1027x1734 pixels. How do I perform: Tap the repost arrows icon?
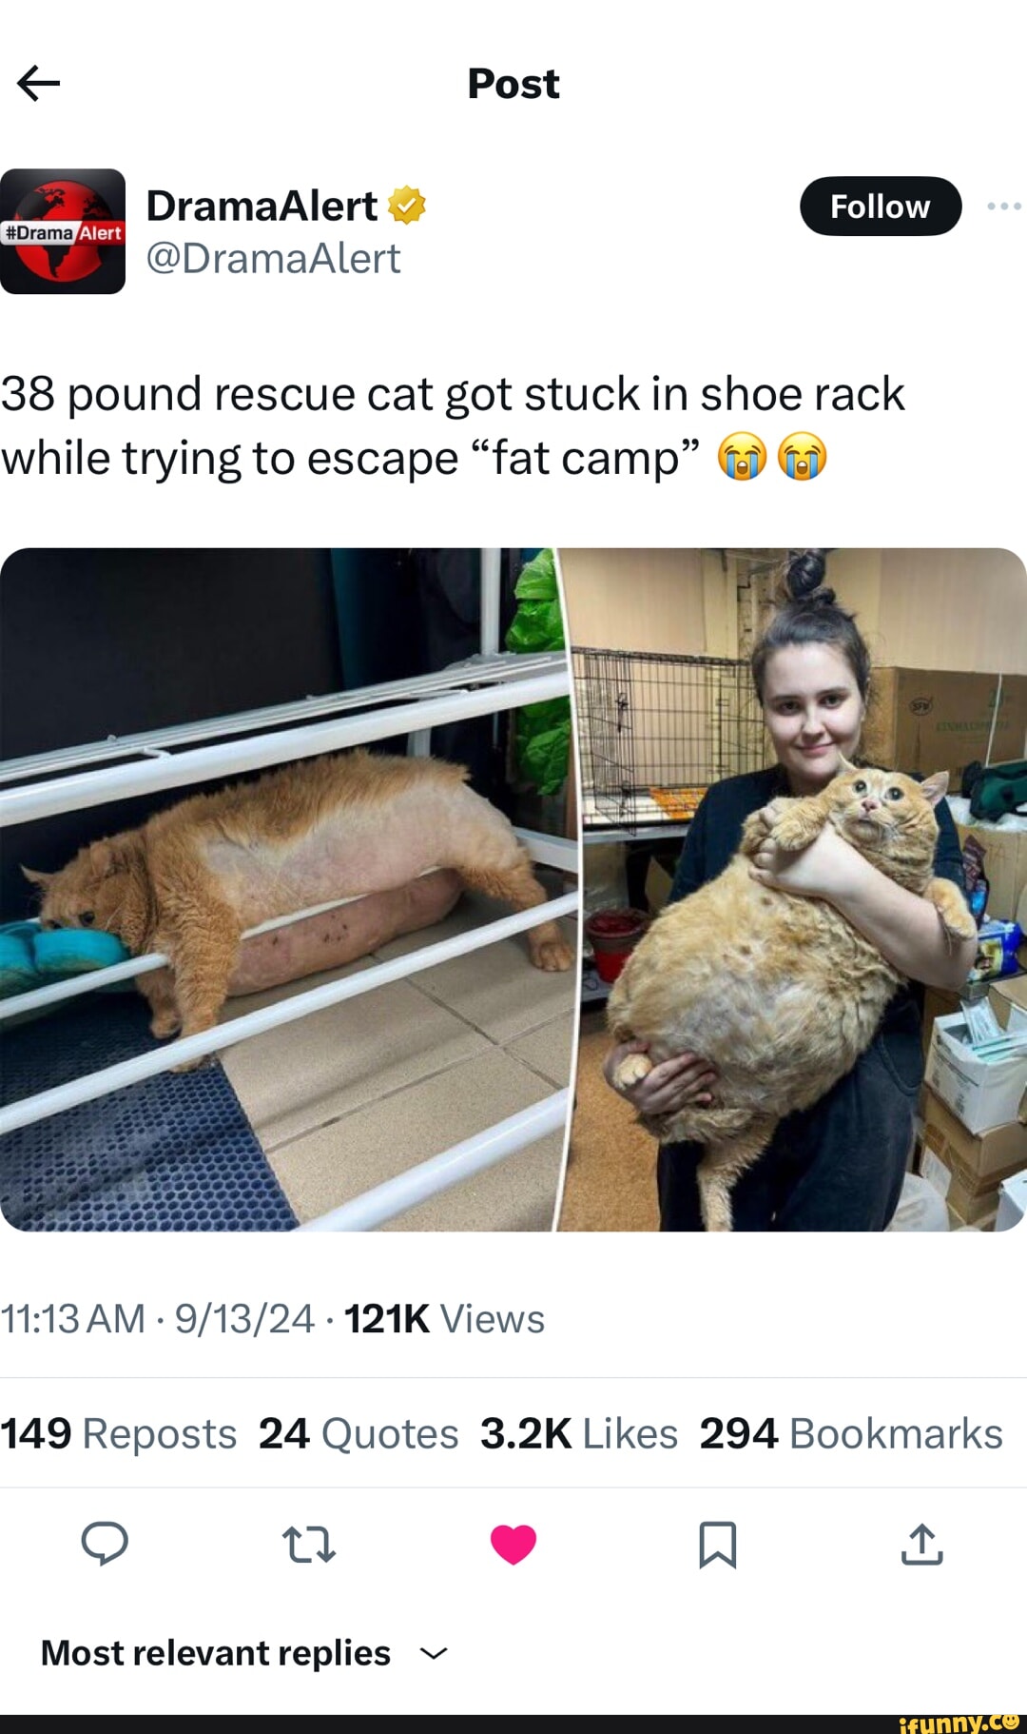(x=309, y=1545)
